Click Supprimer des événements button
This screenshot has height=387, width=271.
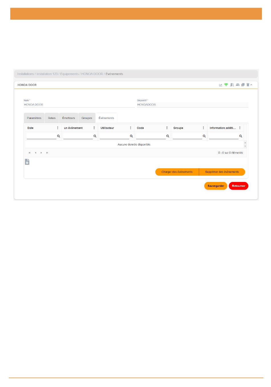[x=222, y=172]
